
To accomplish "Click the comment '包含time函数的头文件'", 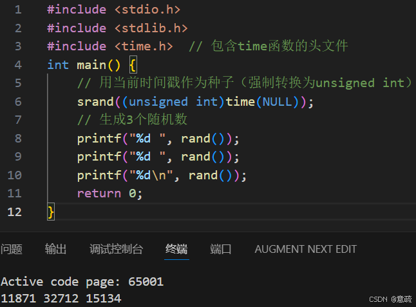I will click(279, 46).
